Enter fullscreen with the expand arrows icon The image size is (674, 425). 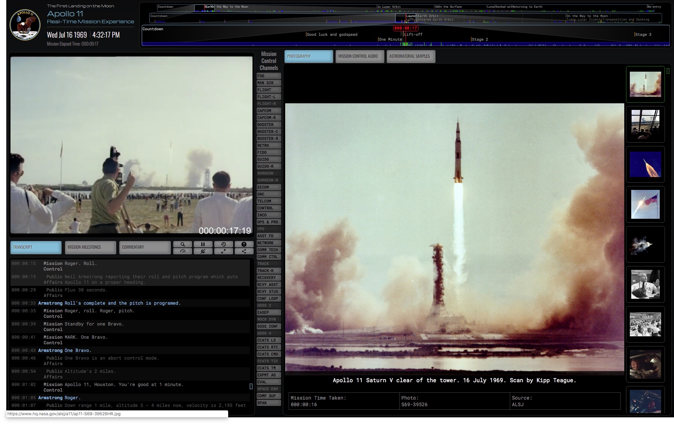224,251
